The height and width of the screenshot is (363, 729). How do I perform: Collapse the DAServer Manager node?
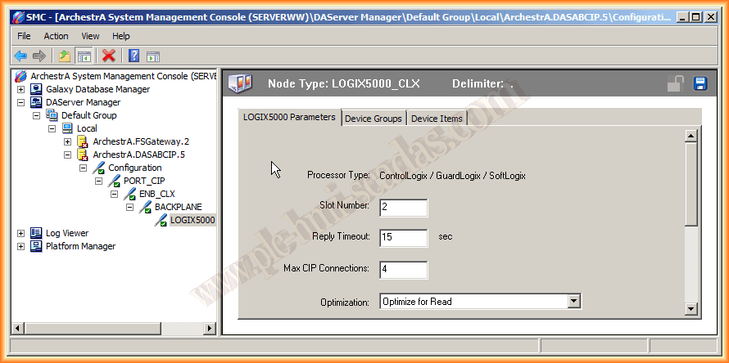[x=20, y=102]
